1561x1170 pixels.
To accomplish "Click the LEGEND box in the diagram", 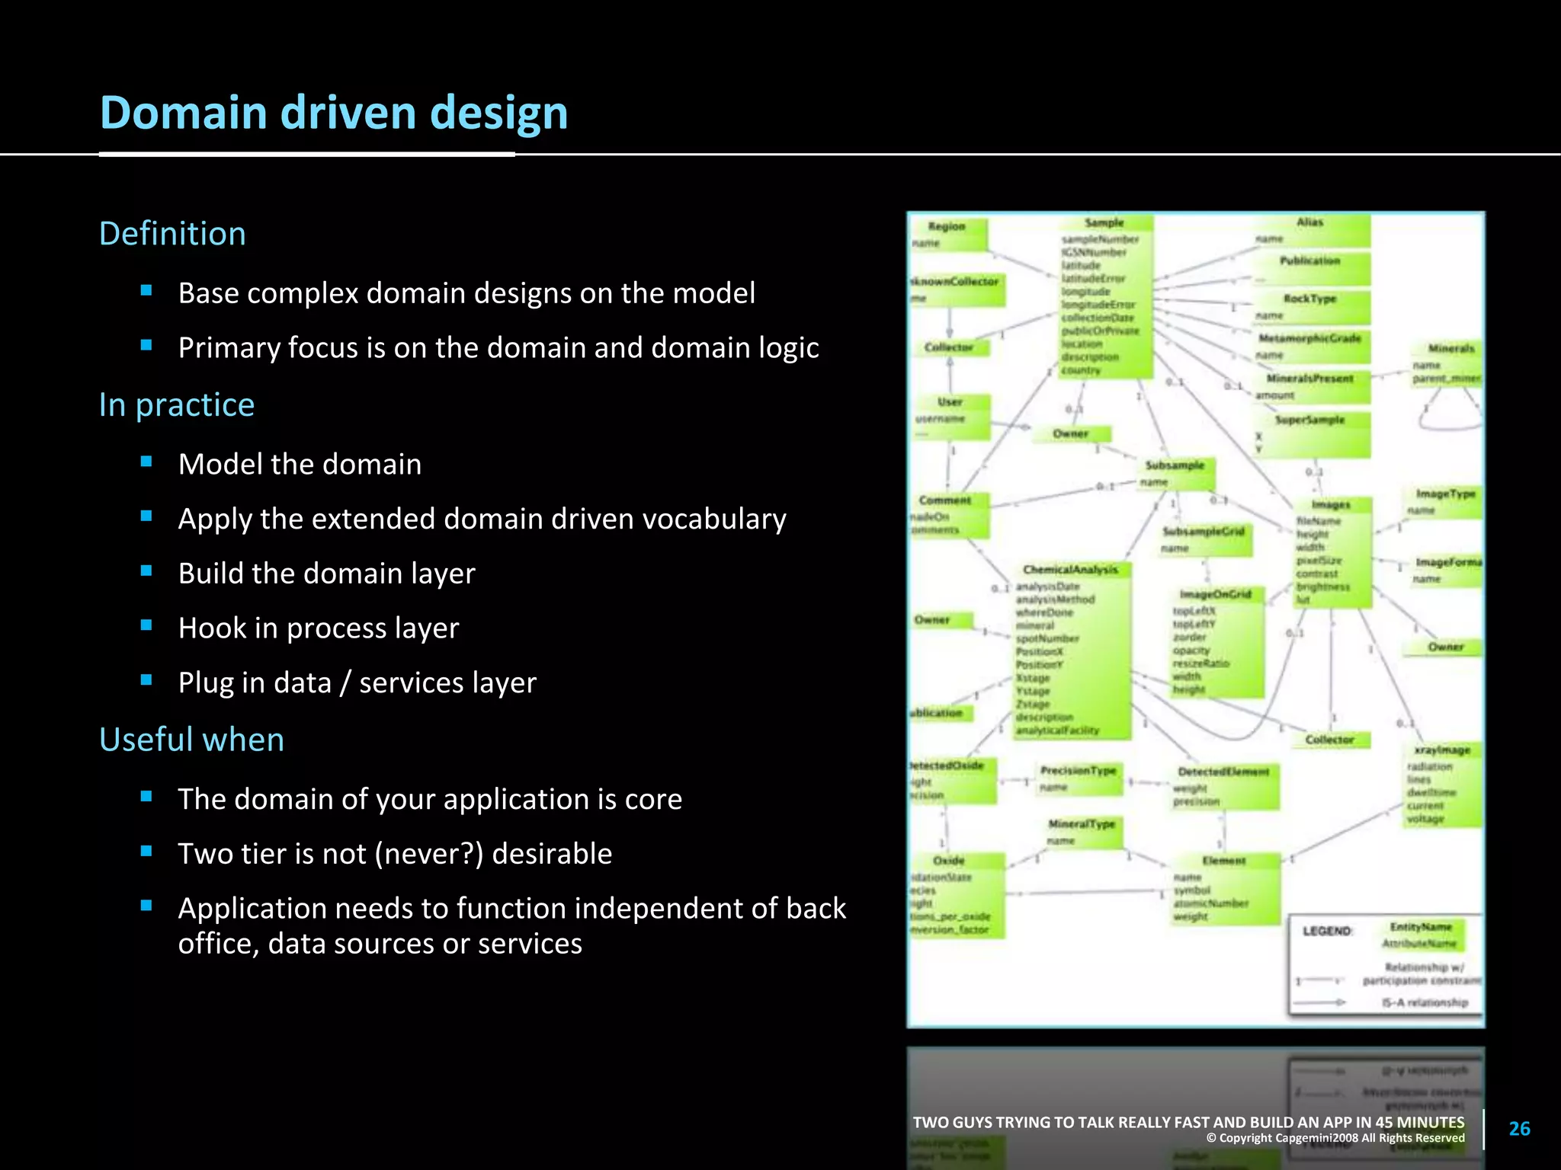I will (1385, 965).
